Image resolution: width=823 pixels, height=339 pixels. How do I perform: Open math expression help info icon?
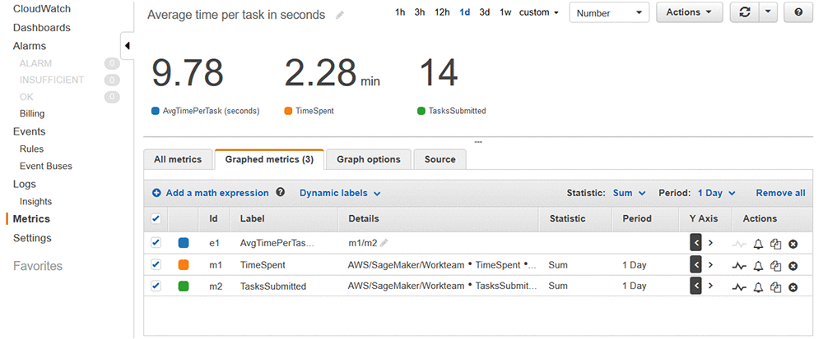[281, 193]
